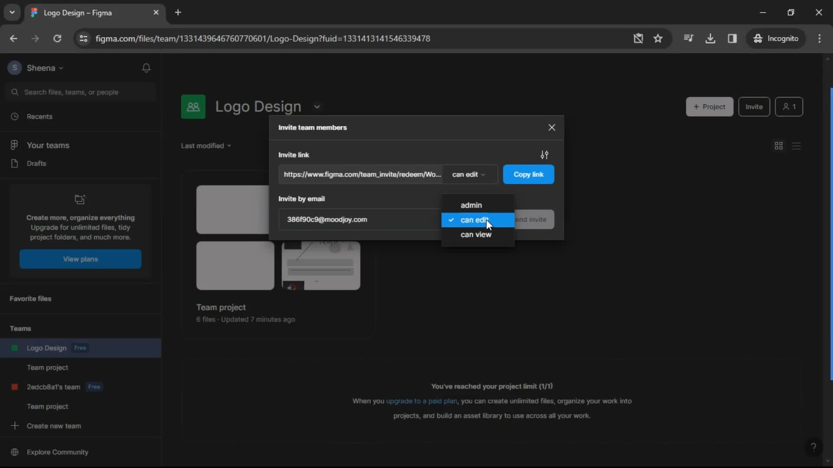The image size is (833, 468).
Task: Click the search files, teams, or people box
Action: pyautogui.click(x=81, y=92)
